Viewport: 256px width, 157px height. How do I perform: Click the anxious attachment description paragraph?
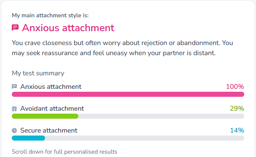pos(123,48)
